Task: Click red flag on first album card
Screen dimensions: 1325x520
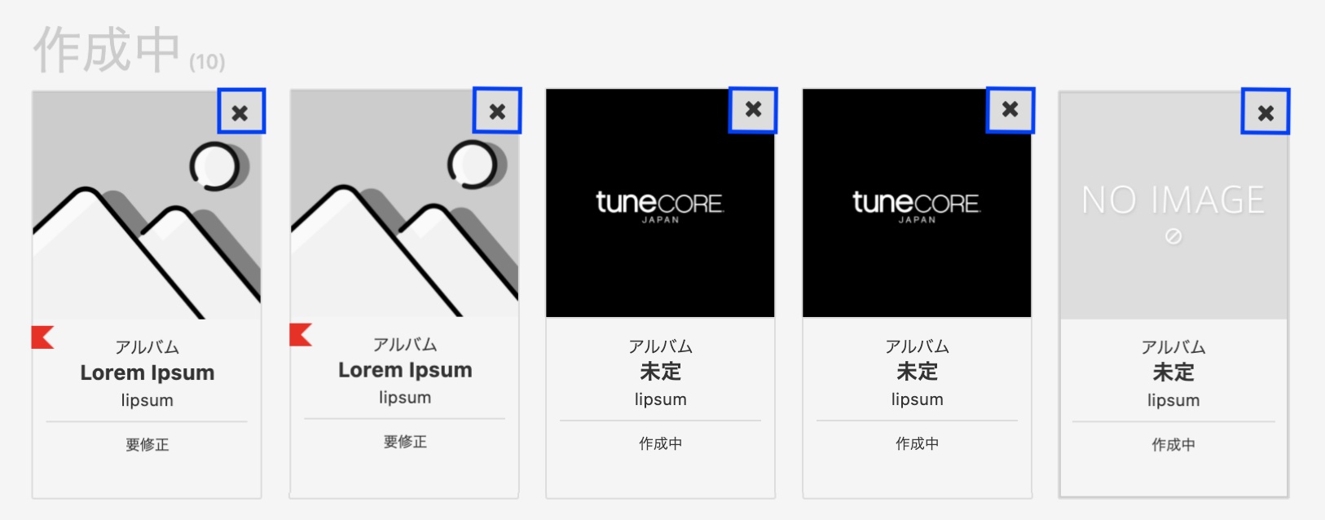Action: 43,337
